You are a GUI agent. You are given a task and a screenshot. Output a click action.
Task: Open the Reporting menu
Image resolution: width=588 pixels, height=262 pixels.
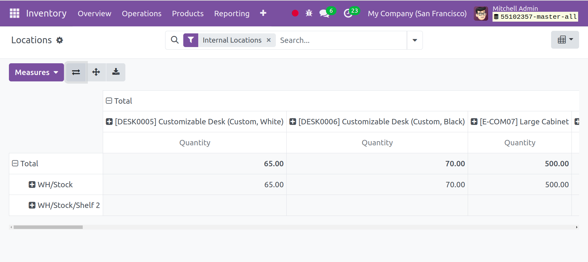232,13
